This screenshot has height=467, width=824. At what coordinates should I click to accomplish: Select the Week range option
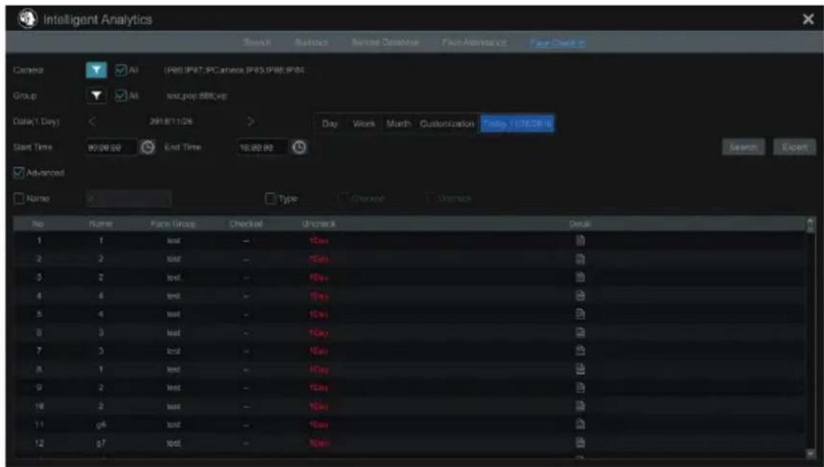click(364, 124)
